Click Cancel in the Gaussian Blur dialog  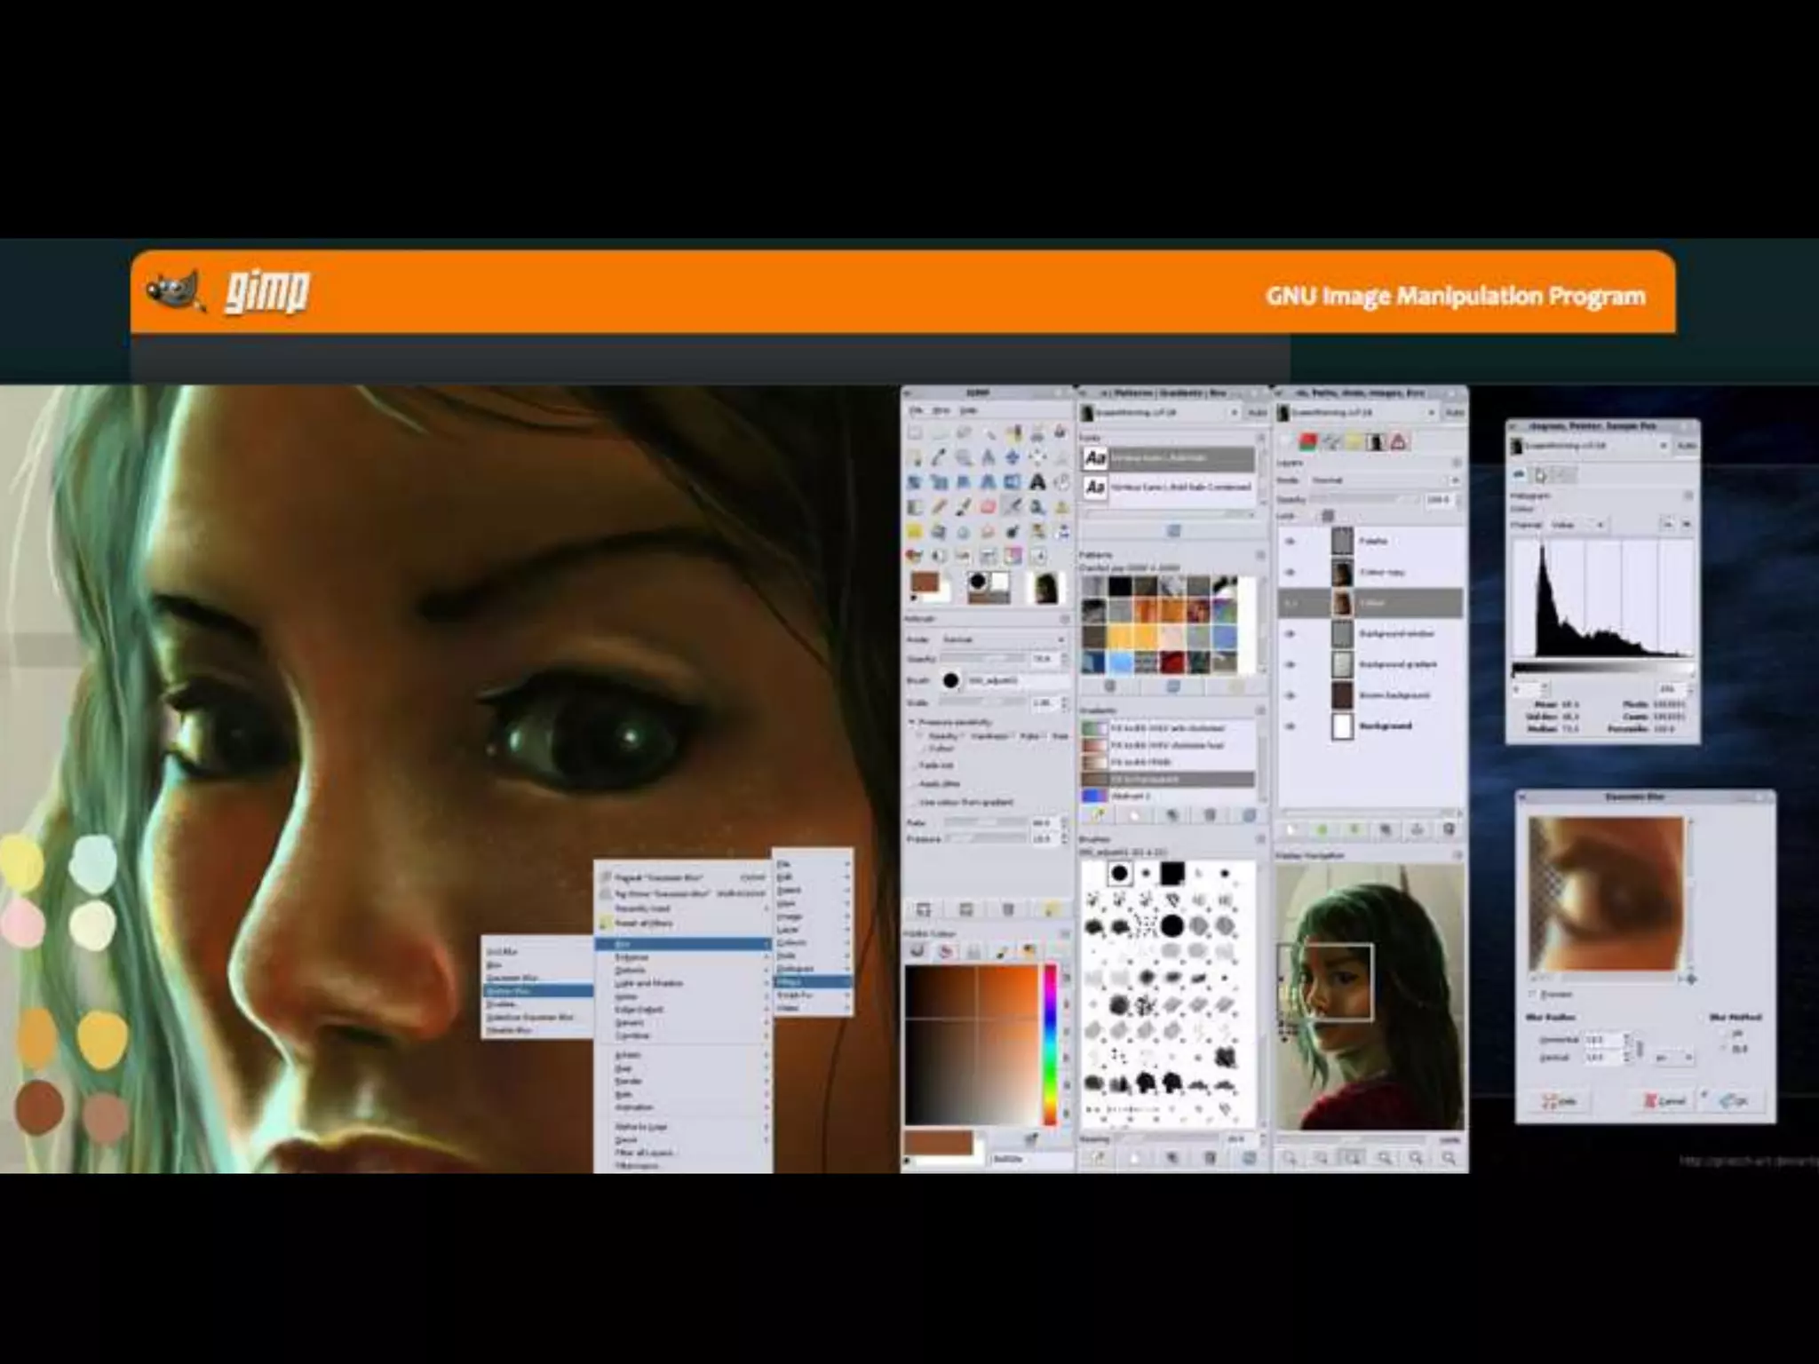pyautogui.click(x=1664, y=1101)
